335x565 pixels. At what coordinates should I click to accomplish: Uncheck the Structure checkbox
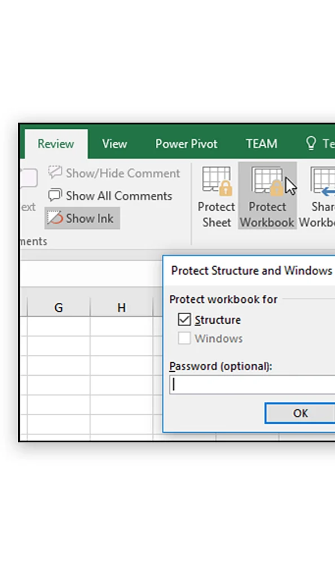click(184, 319)
